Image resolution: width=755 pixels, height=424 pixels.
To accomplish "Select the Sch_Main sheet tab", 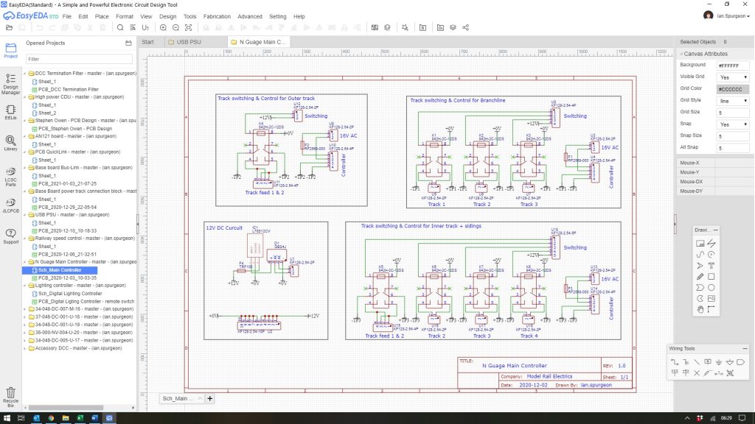I will pyautogui.click(x=181, y=398).
